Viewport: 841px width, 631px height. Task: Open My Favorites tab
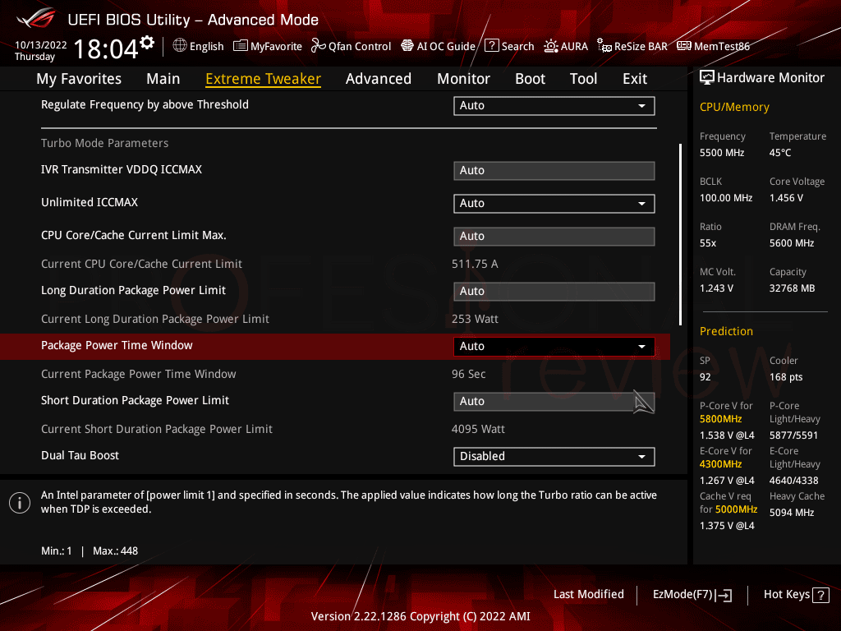pyautogui.click(x=79, y=79)
